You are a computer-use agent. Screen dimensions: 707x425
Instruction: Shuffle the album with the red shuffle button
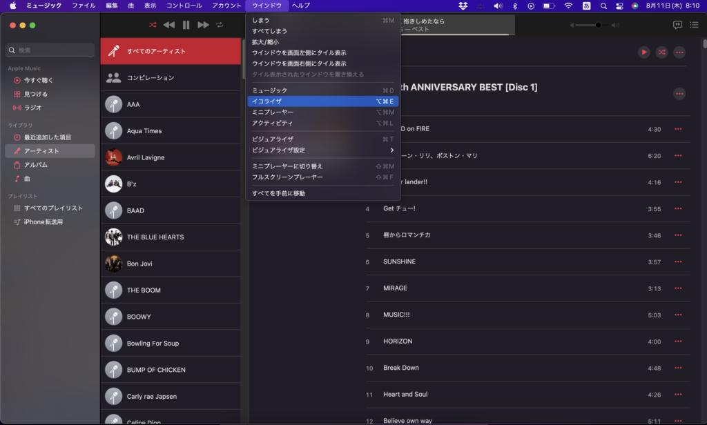point(661,52)
